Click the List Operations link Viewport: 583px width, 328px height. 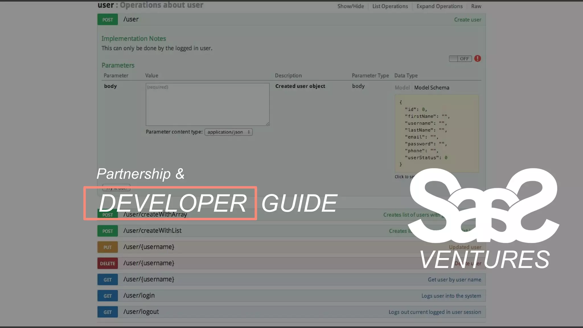click(x=390, y=6)
